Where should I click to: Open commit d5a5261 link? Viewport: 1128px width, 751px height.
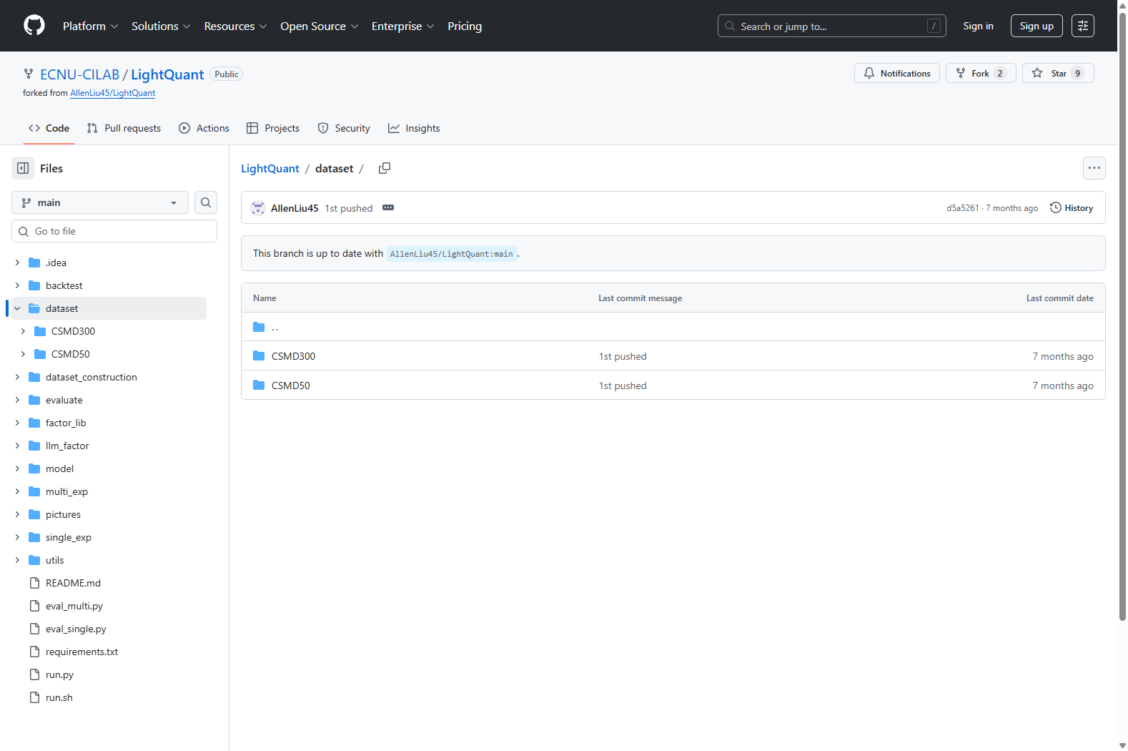963,208
